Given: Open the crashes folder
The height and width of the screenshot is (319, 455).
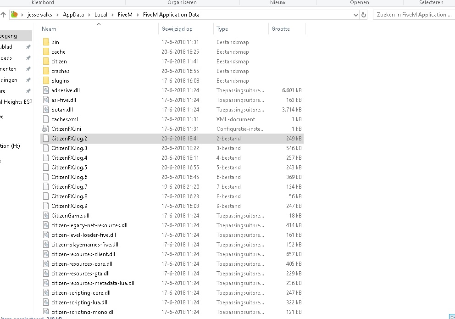Looking at the screenshot, I should click(x=61, y=71).
